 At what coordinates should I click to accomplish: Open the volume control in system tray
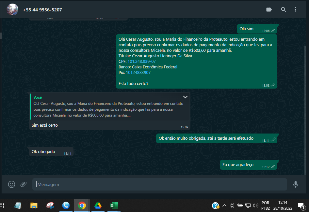coord(255,205)
